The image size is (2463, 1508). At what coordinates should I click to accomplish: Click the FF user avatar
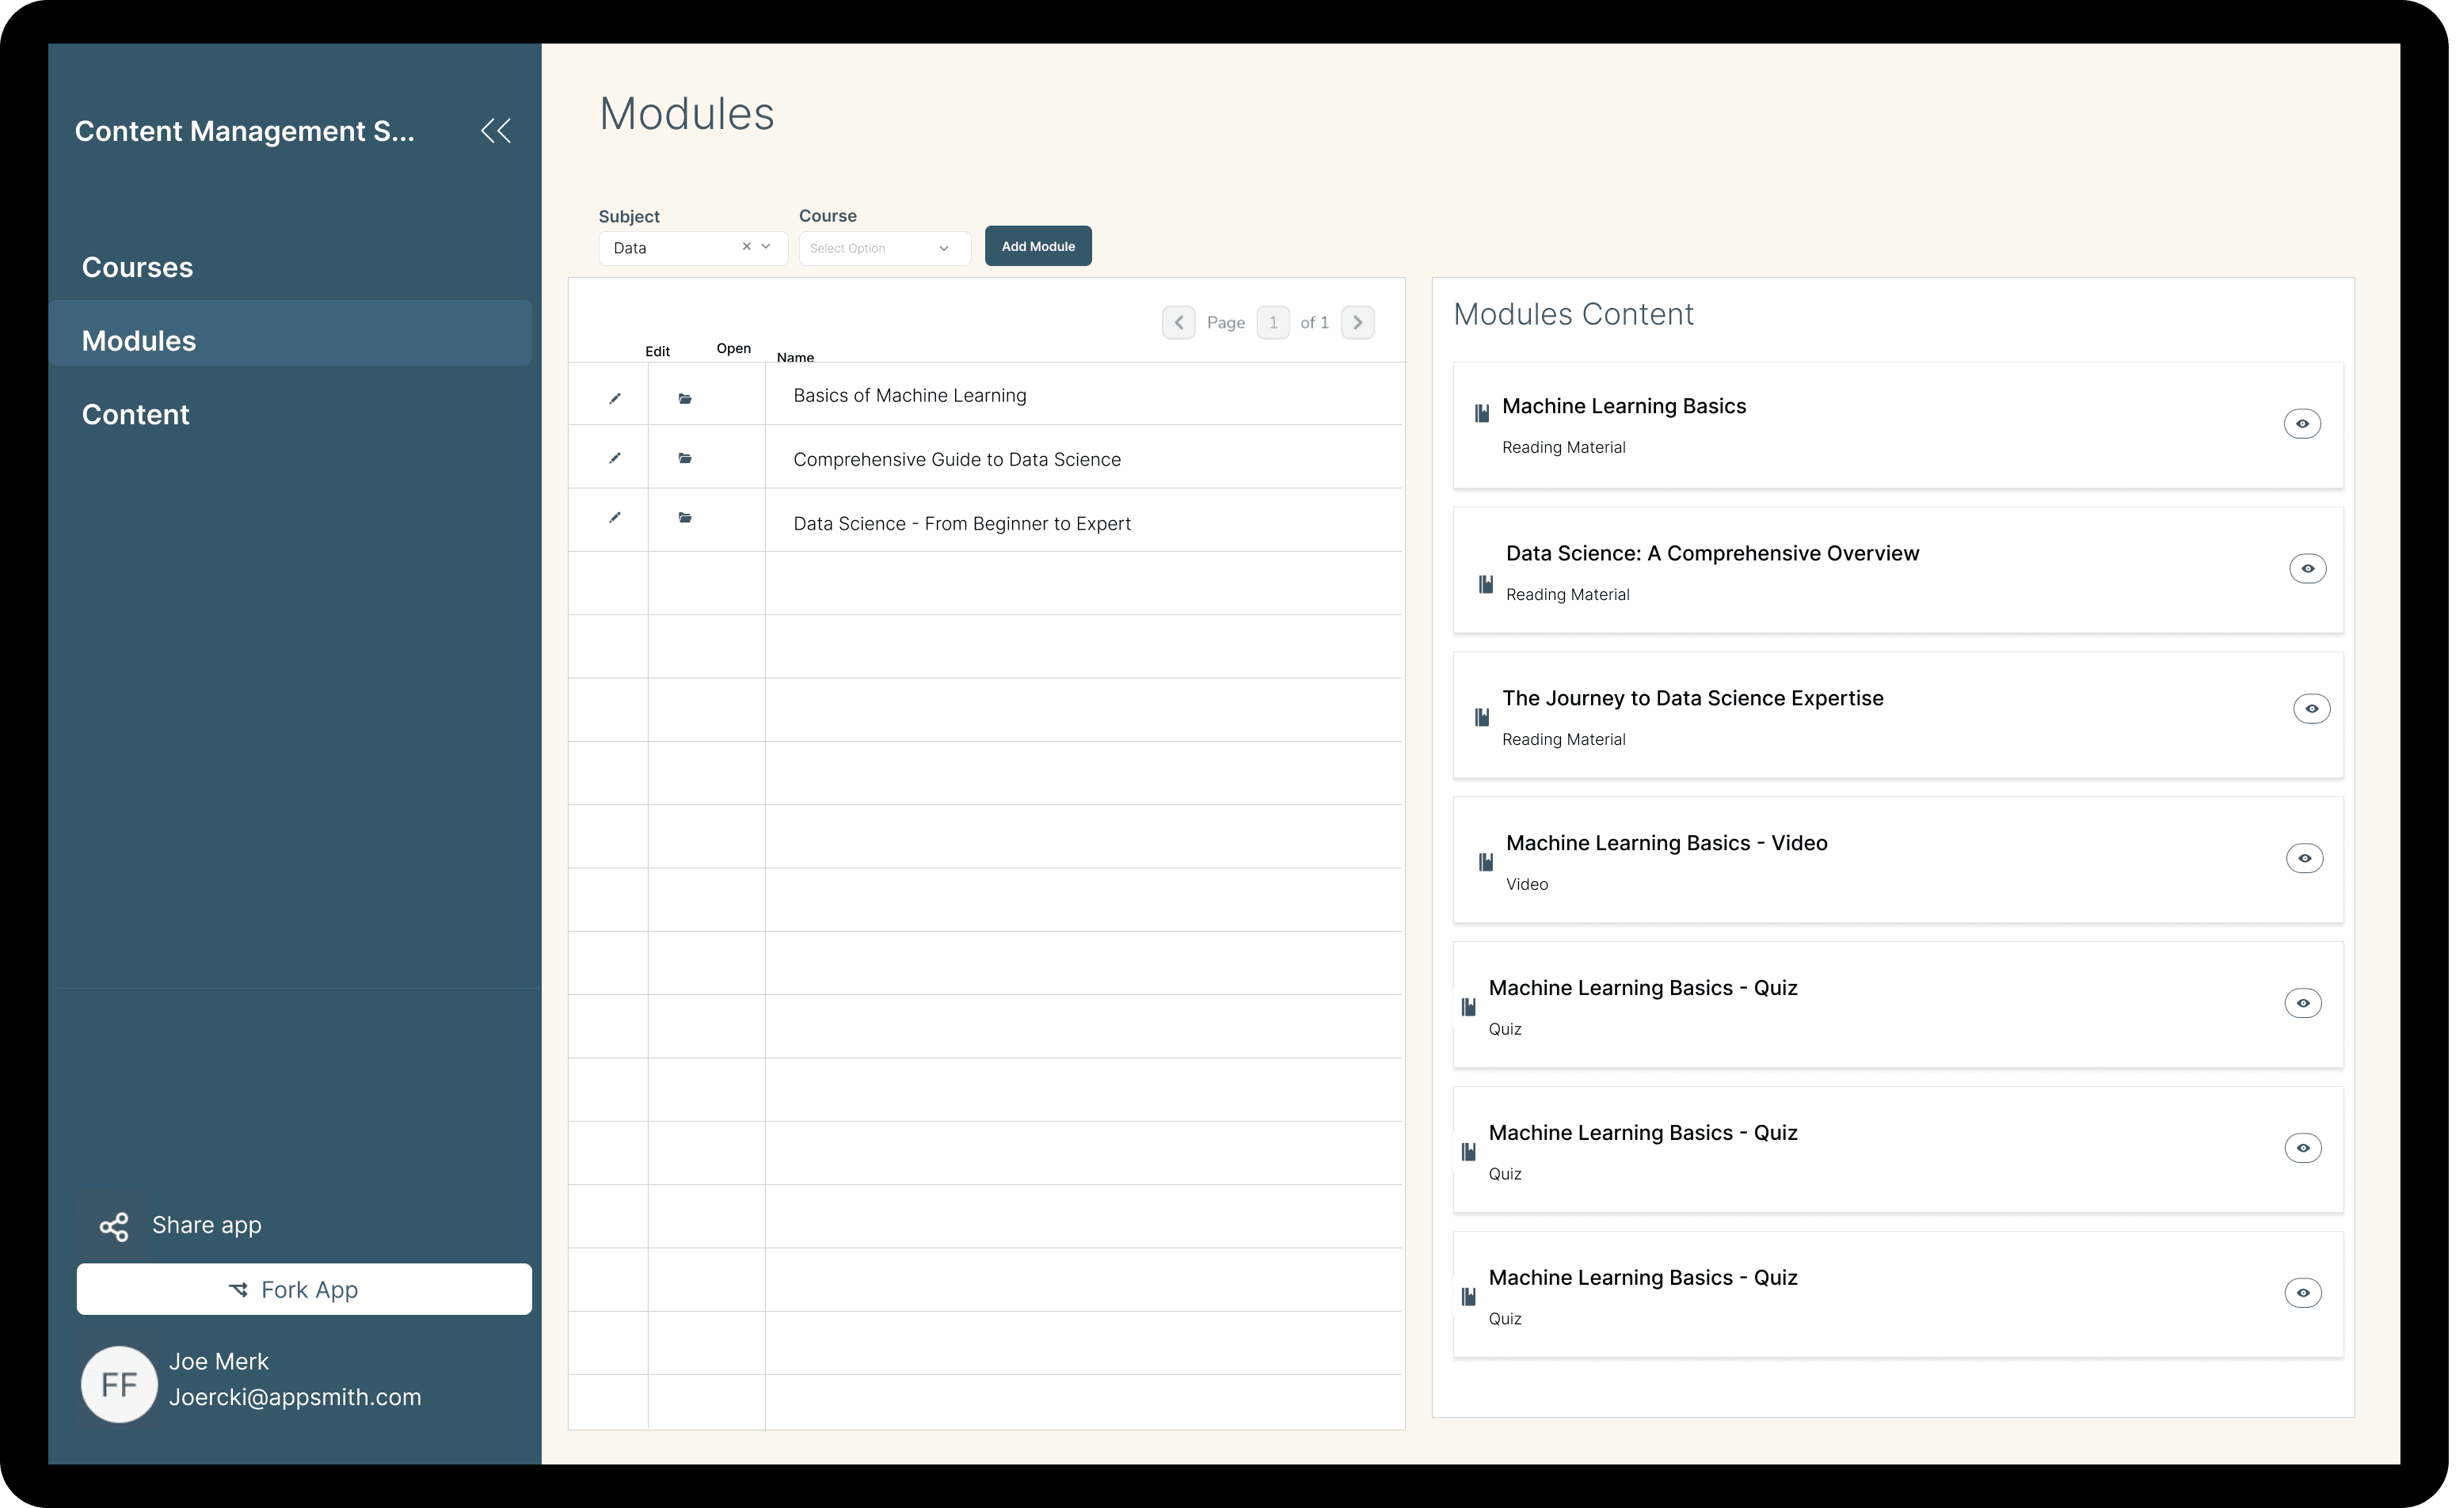point(118,1383)
